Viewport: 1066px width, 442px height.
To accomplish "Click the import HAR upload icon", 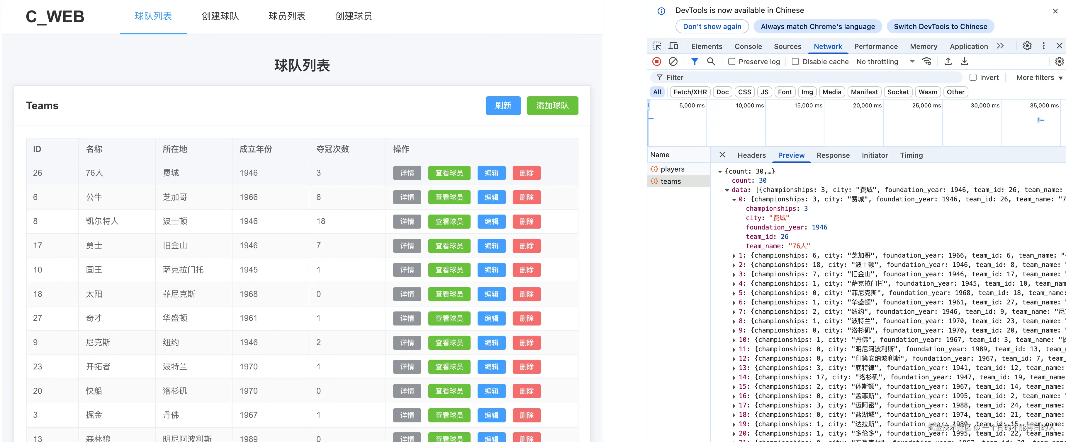I will coord(948,61).
